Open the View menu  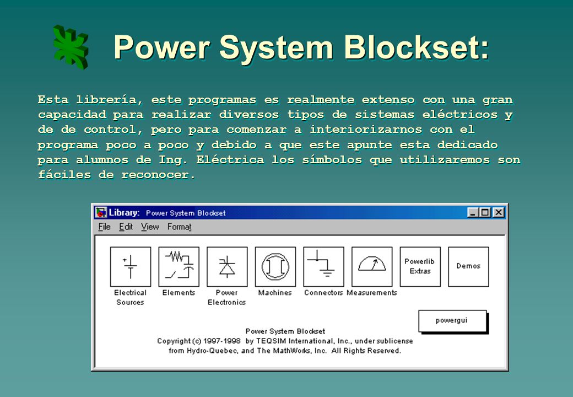pyautogui.click(x=150, y=227)
